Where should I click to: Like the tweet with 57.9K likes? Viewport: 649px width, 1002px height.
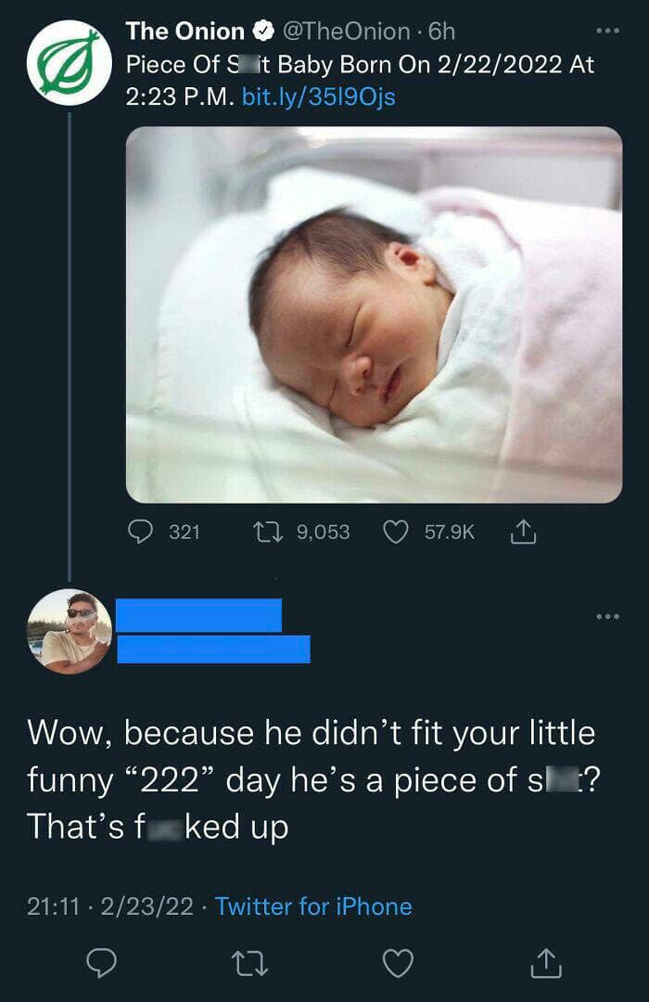(396, 532)
